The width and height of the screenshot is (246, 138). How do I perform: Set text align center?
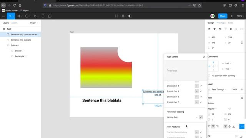(x=213, y=127)
